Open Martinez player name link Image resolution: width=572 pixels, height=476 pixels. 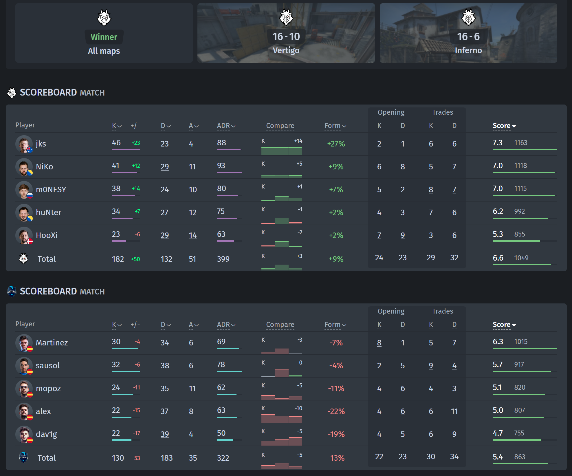coord(52,343)
